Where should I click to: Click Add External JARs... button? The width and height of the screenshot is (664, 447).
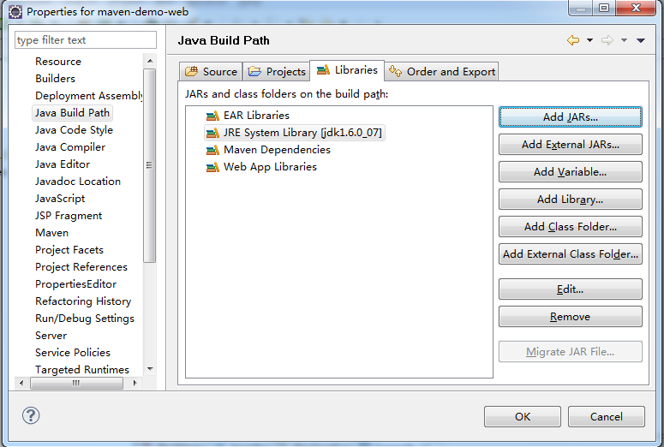point(571,145)
